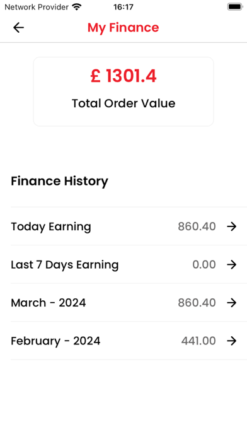This screenshot has height=439, width=247.
Task: Tap the My Finance title
Action: pyautogui.click(x=123, y=28)
